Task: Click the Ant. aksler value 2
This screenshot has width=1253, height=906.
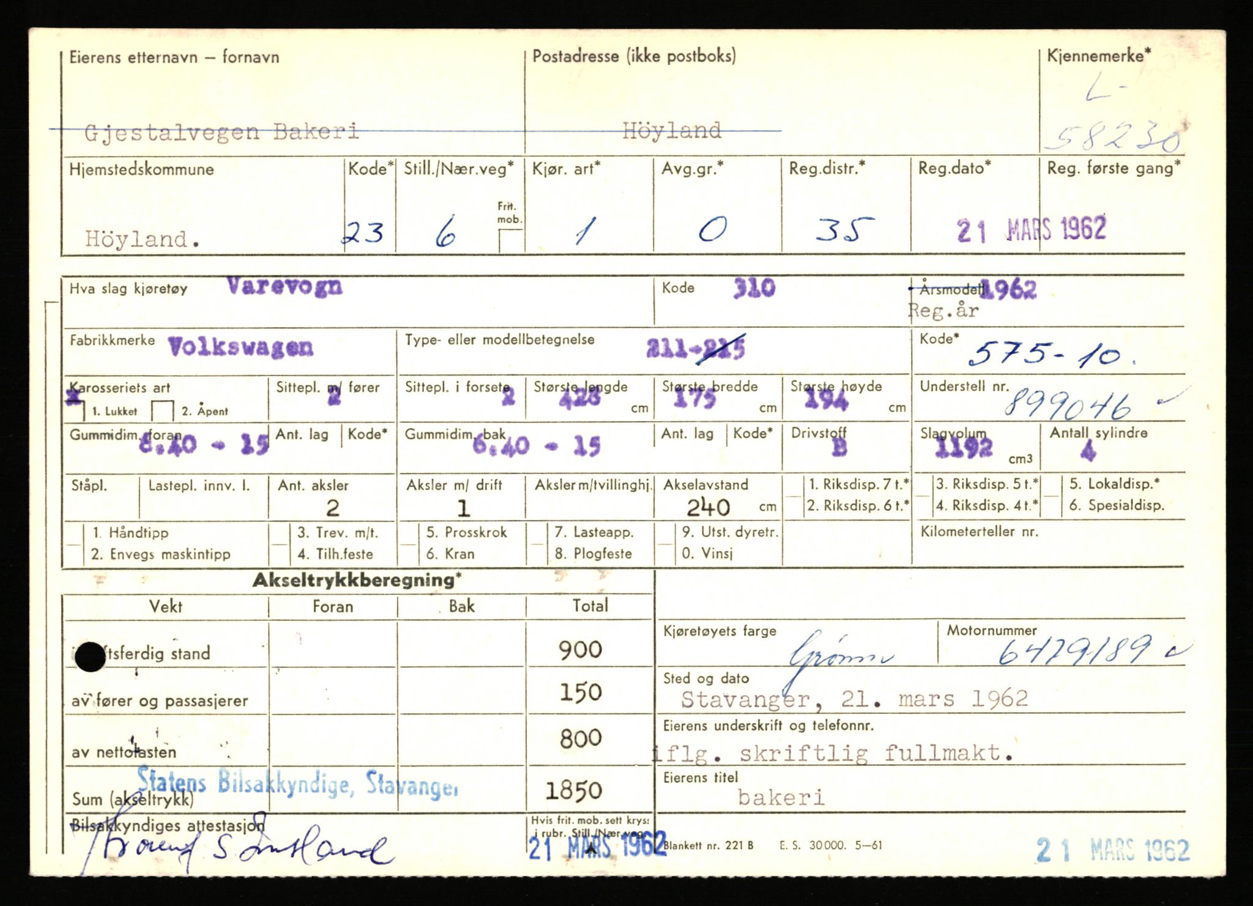Action: click(x=333, y=508)
